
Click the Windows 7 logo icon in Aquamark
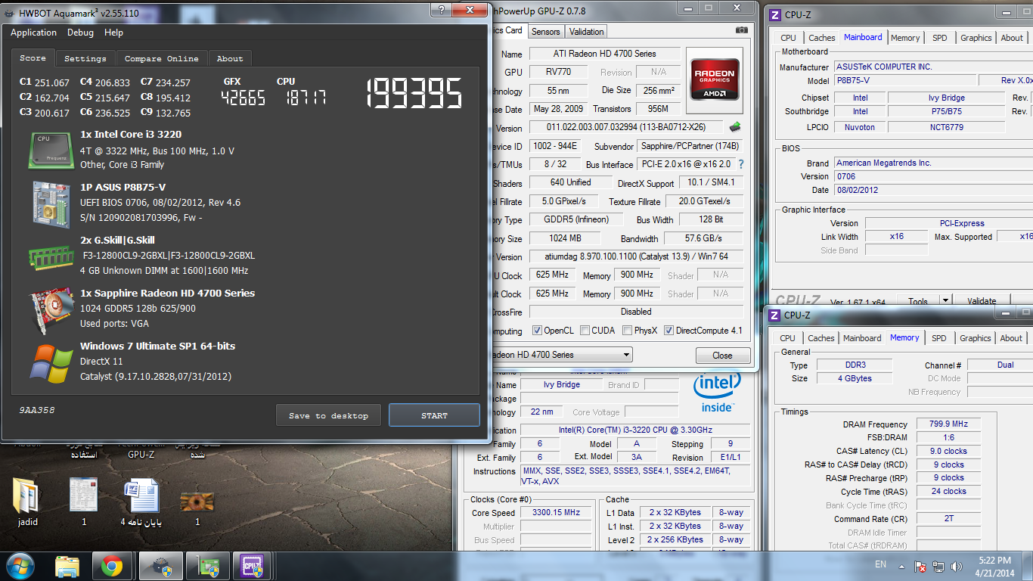51,363
